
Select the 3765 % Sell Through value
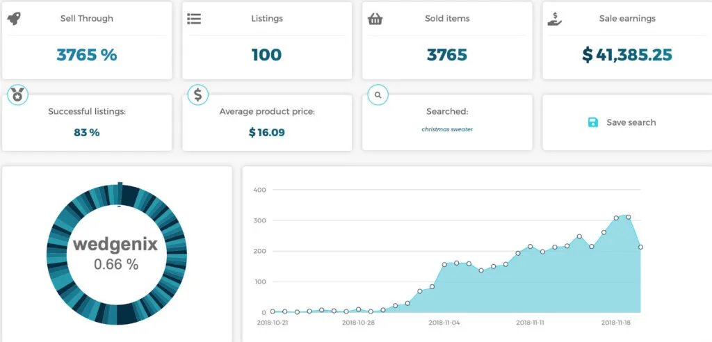[87, 55]
